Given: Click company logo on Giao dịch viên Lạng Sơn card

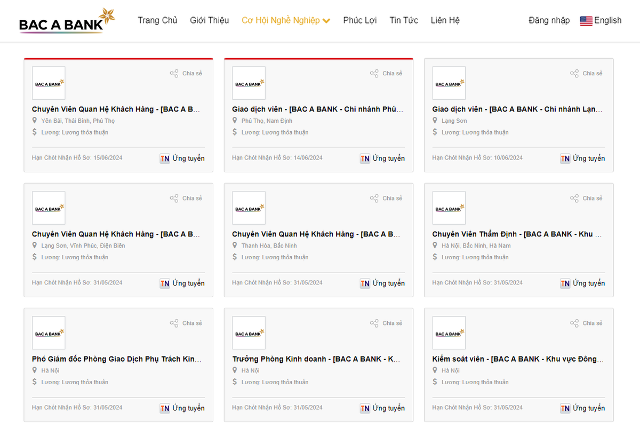Looking at the screenshot, I should click(449, 83).
